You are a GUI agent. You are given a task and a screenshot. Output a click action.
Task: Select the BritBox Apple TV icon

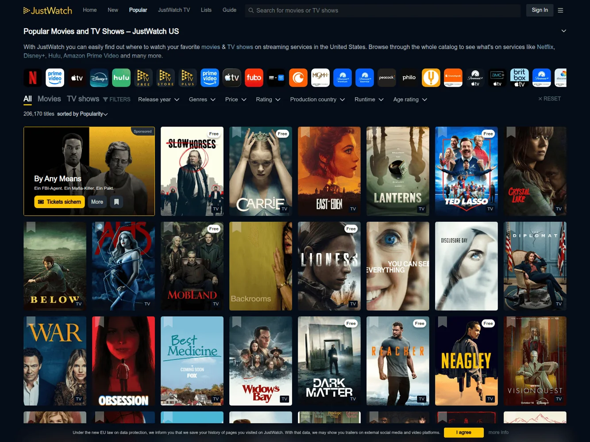pos(520,78)
